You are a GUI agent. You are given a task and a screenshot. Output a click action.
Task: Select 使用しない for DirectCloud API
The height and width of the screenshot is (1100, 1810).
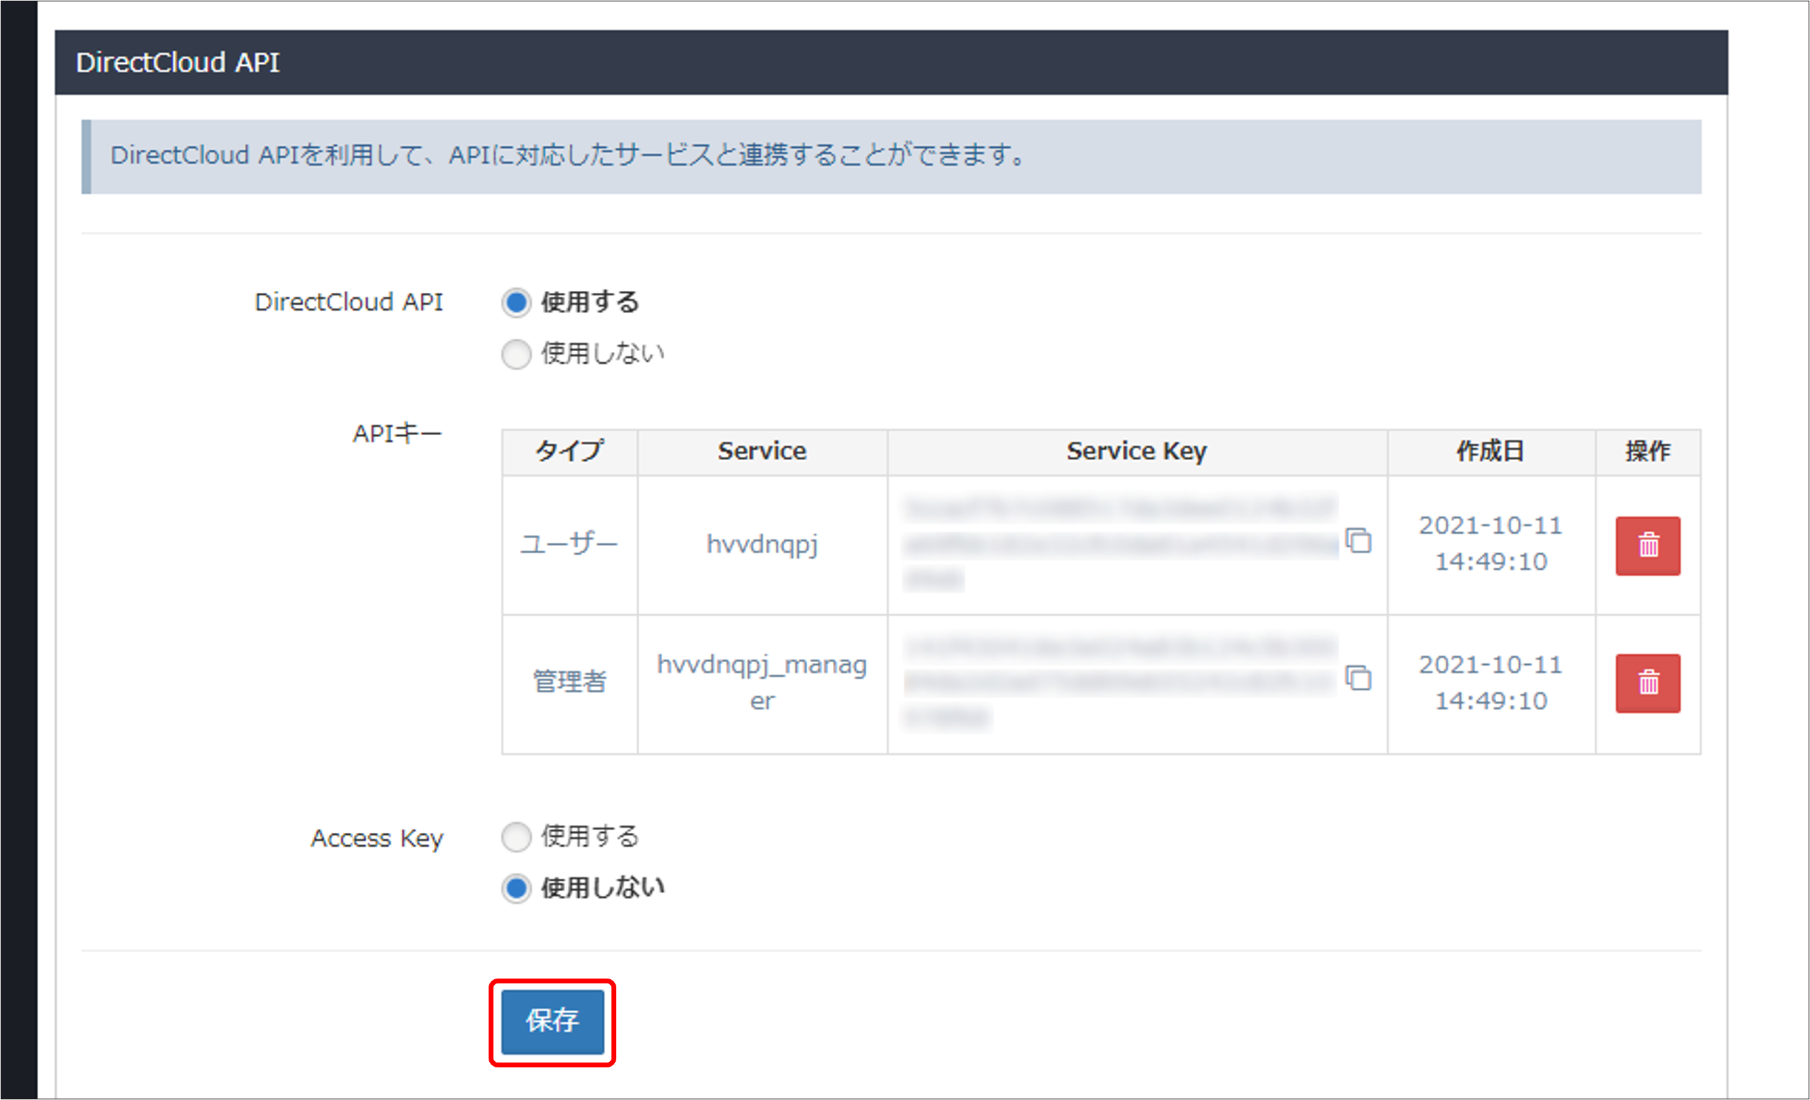point(516,354)
